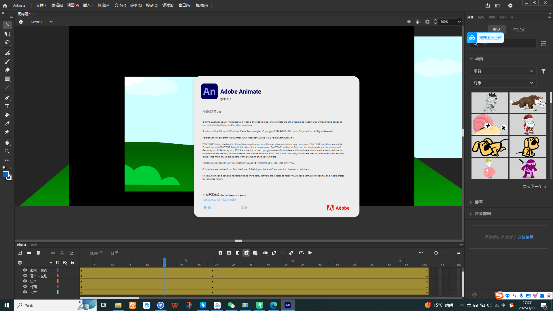Select the Eraser tool
The image size is (553, 311).
tap(7, 70)
